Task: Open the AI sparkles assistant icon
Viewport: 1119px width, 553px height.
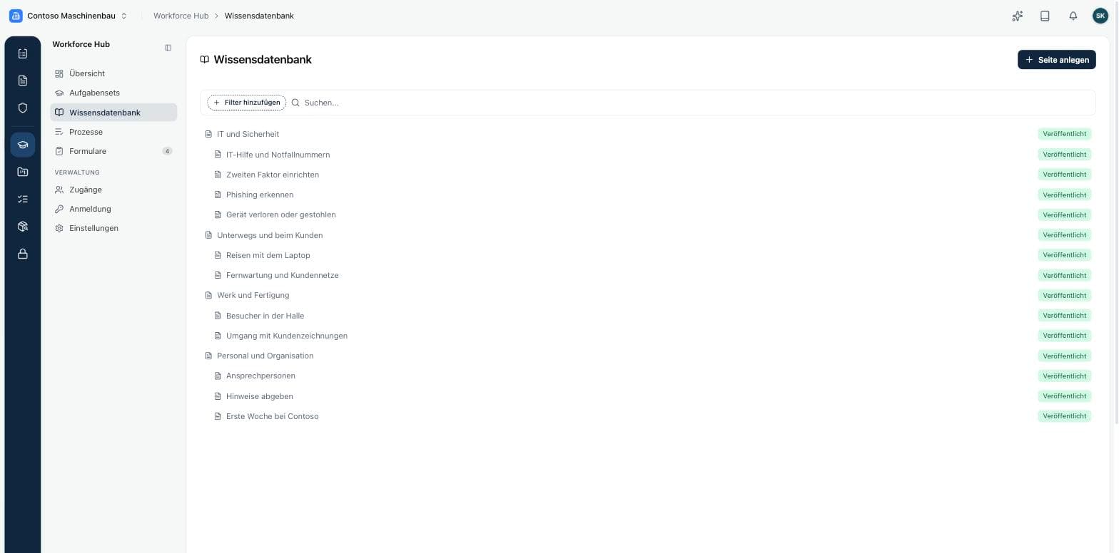Action: (1018, 16)
